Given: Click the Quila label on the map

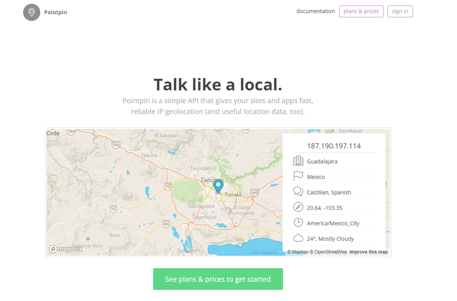Looking at the screenshot, I should tap(115, 235).
